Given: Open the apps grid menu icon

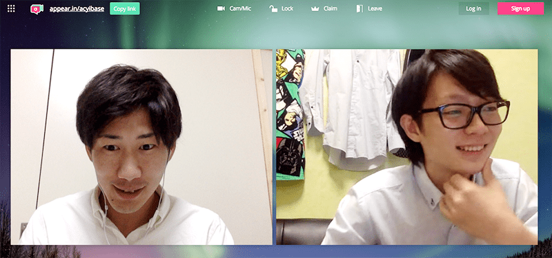Looking at the screenshot, I should click(x=11, y=8).
